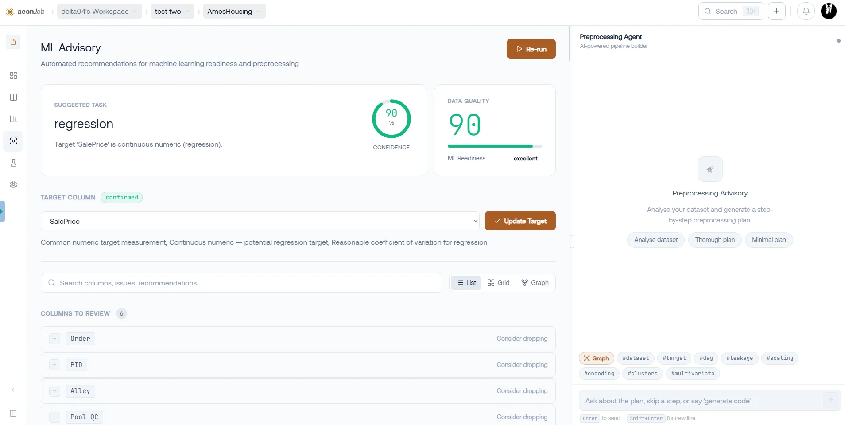
Task: Open the bar chart icon in the sidebar
Action: tap(13, 119)
